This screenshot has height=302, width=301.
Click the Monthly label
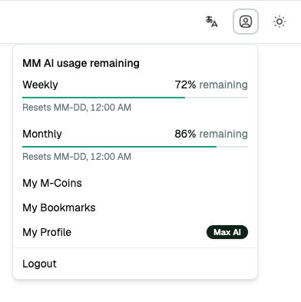[x=42, y=134]
